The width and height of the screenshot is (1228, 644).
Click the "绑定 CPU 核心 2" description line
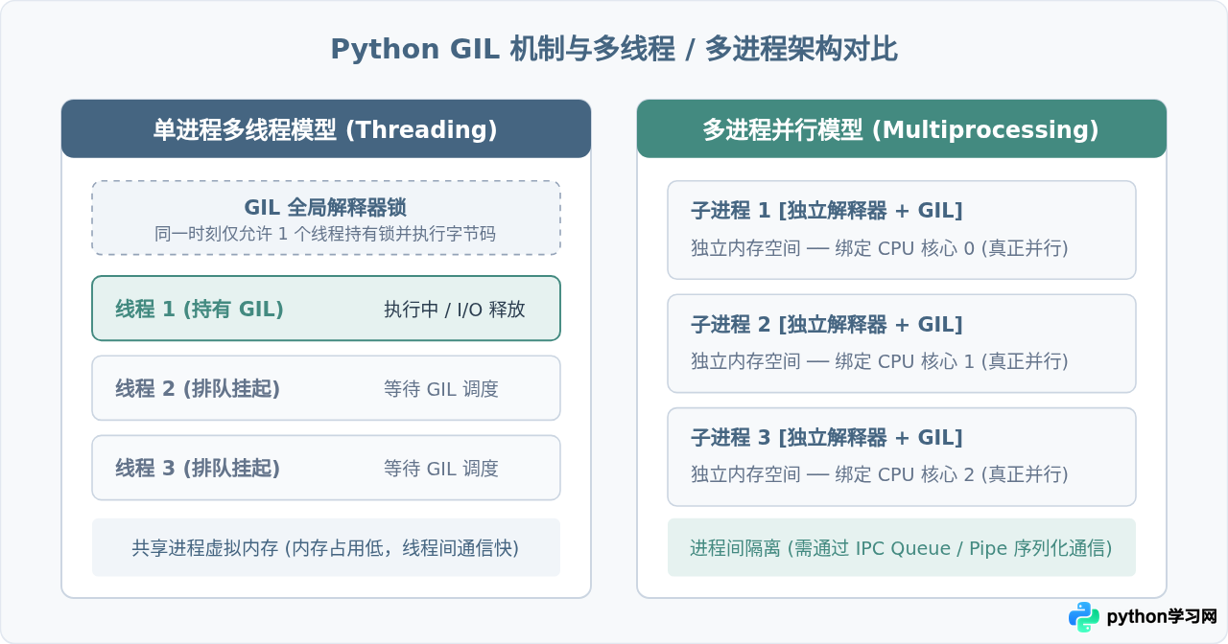880,474
